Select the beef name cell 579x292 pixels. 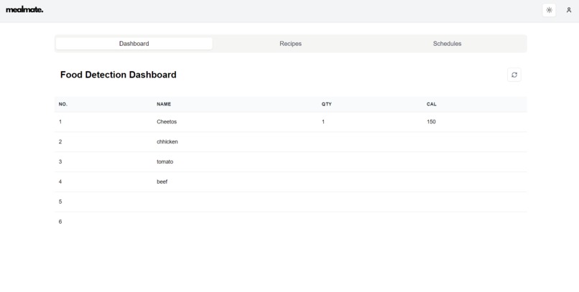tap(162, 182)
